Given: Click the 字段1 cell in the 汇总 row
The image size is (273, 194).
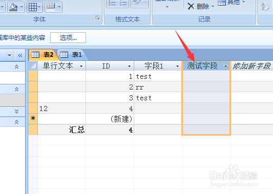Looking at the screenshot, I should tap(158, 130).
